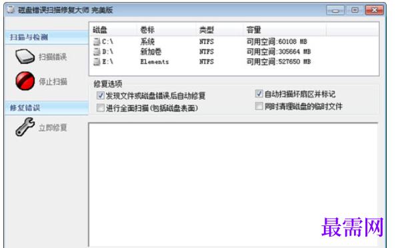Click 可用空间:305664 MB cell

(279, 52)
